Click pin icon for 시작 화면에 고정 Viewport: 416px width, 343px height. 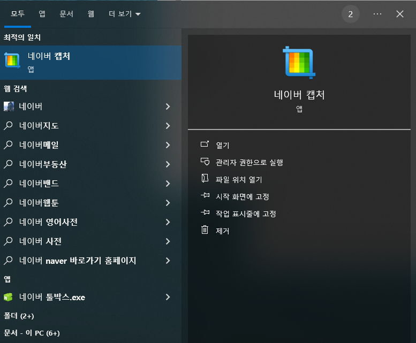[205, 195]
